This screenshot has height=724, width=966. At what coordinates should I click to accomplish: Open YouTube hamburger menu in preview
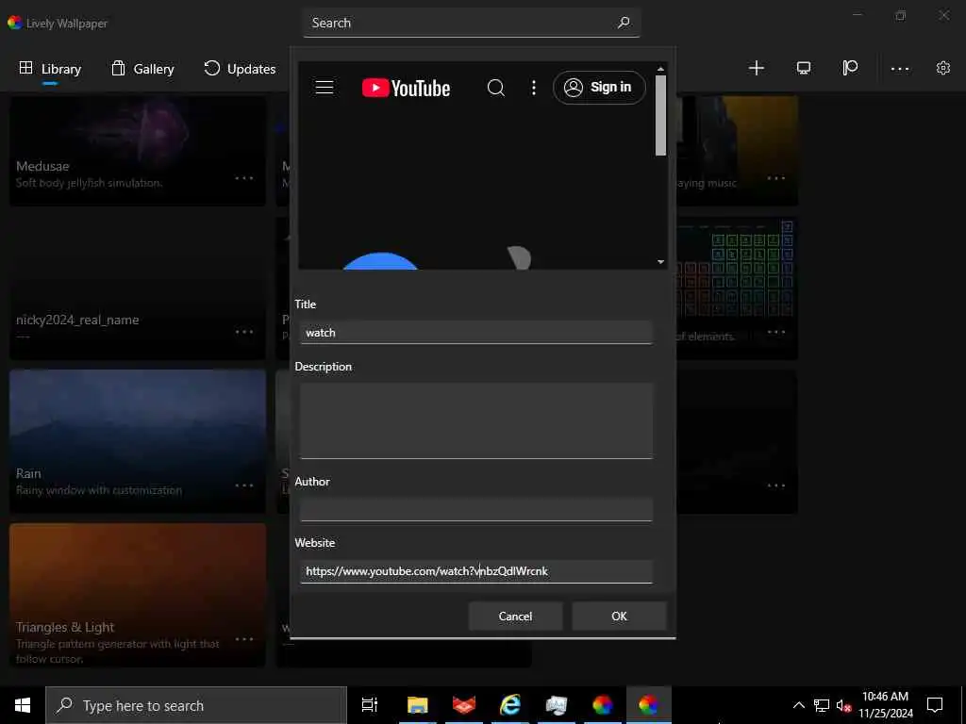tap(325, 88)
